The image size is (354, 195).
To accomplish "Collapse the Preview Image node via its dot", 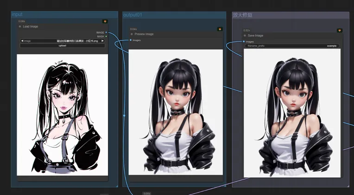I will pos(132,34).
